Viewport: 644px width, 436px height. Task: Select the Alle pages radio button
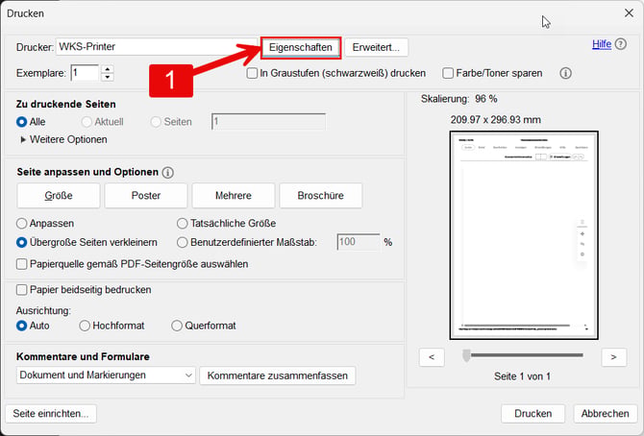click(22, 122)
